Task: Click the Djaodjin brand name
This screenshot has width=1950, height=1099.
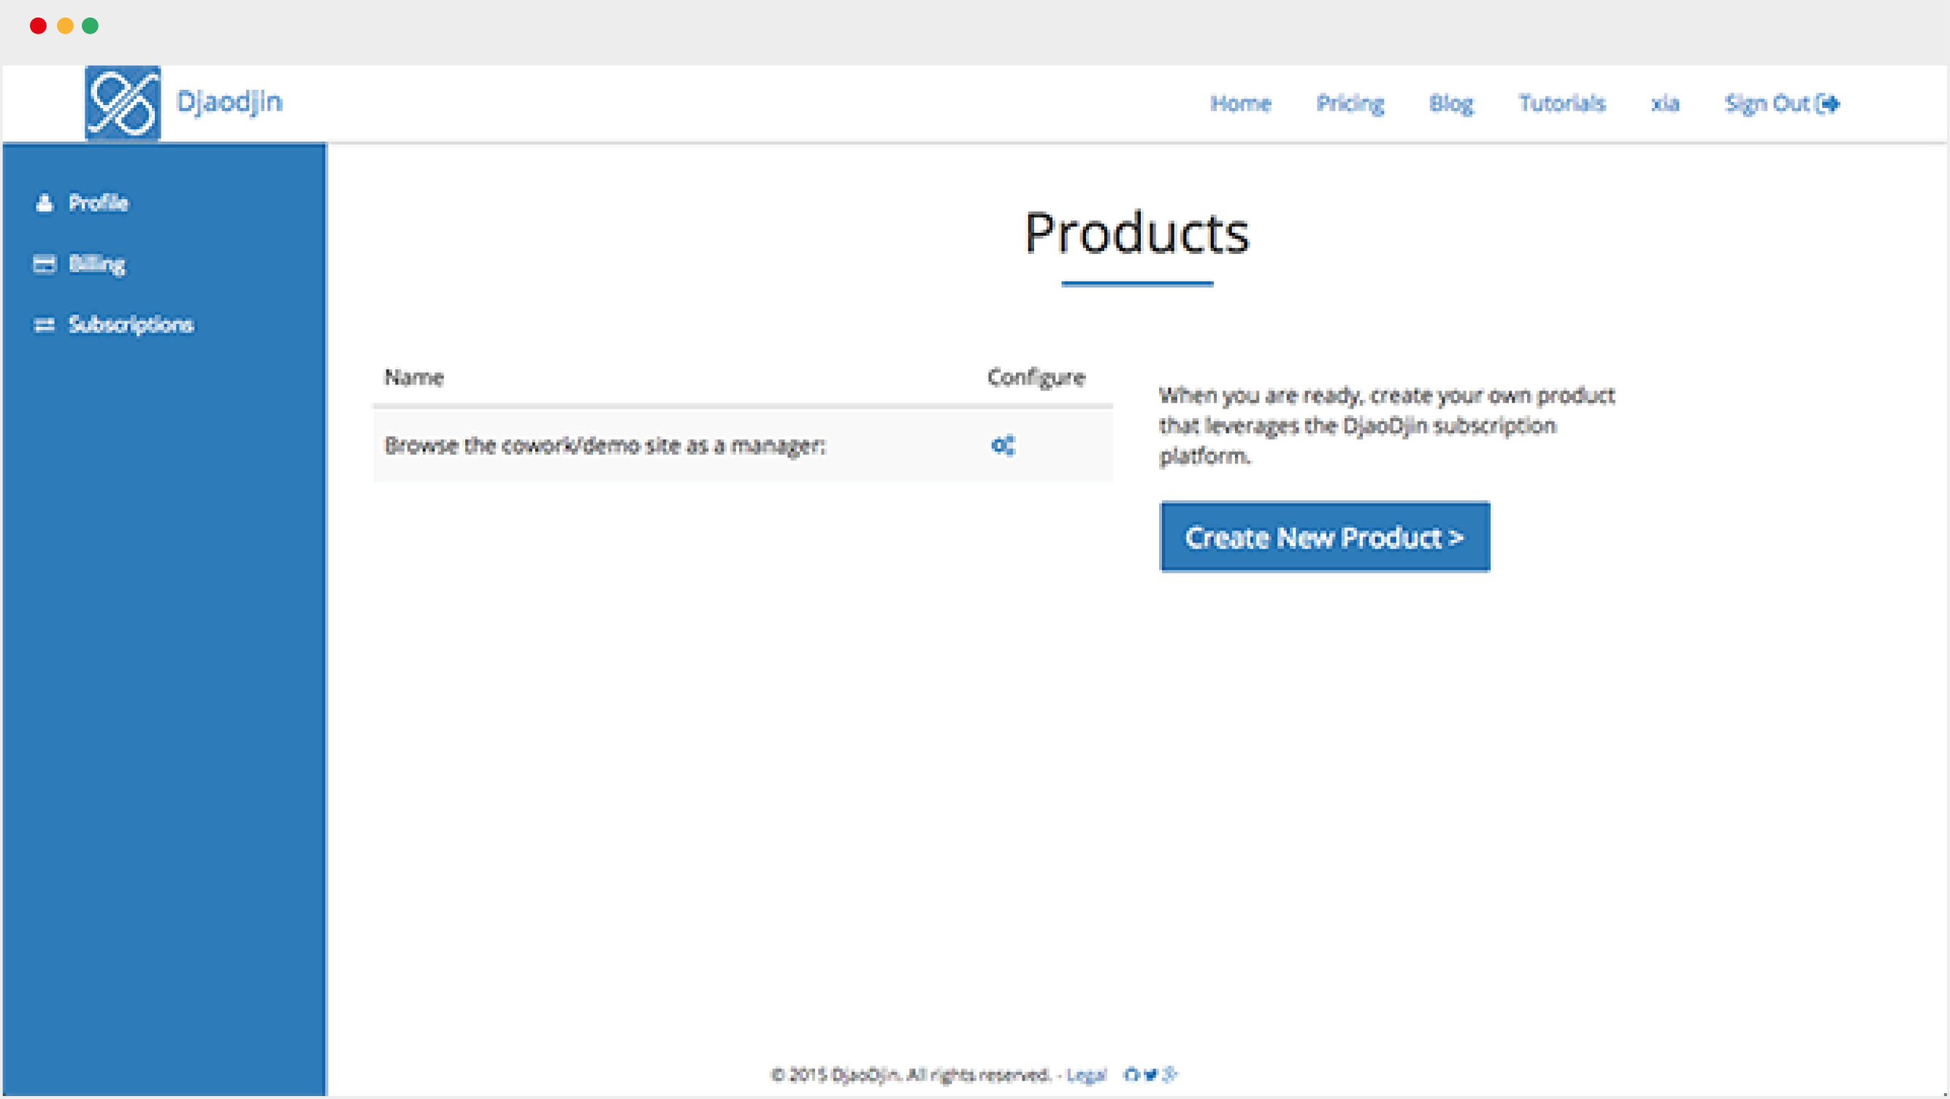Action: pos(229,101)
